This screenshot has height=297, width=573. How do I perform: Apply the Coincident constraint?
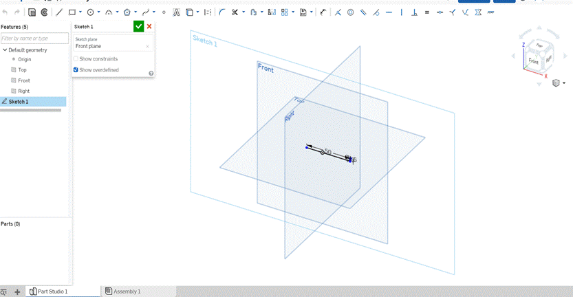[x=338, y=12]
